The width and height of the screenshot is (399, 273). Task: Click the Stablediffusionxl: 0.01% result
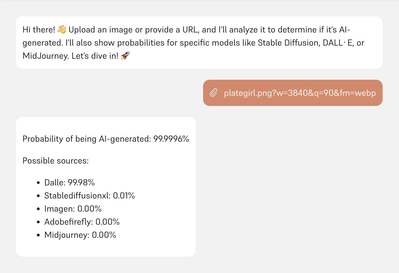tap(89, 195)
